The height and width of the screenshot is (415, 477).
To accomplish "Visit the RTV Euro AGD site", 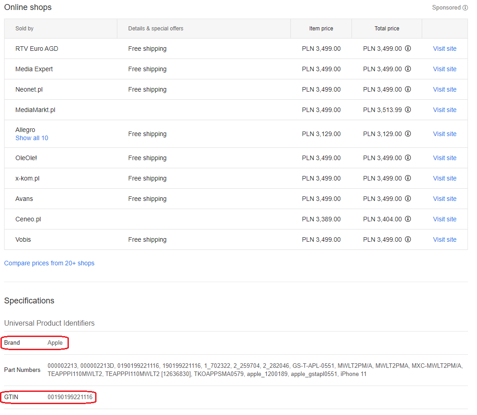I will [x=445, y=49].
